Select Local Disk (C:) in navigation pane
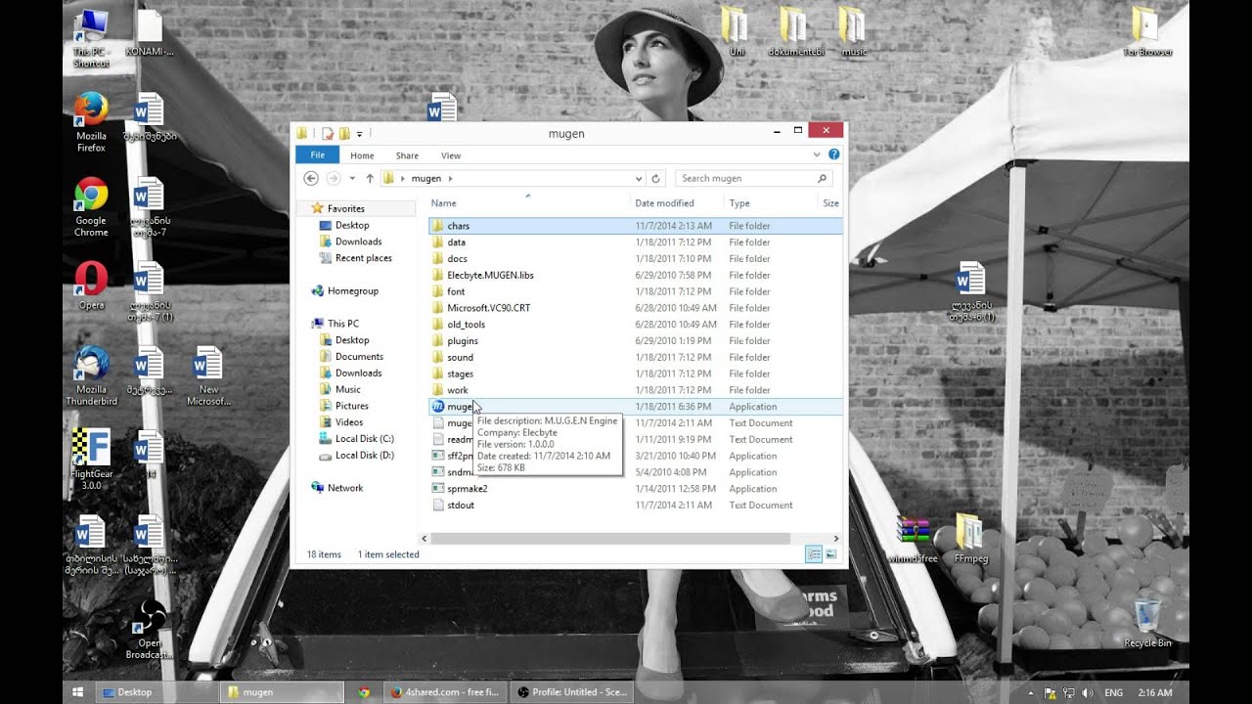The image size is (1252, 704). (x=364, y=439)
